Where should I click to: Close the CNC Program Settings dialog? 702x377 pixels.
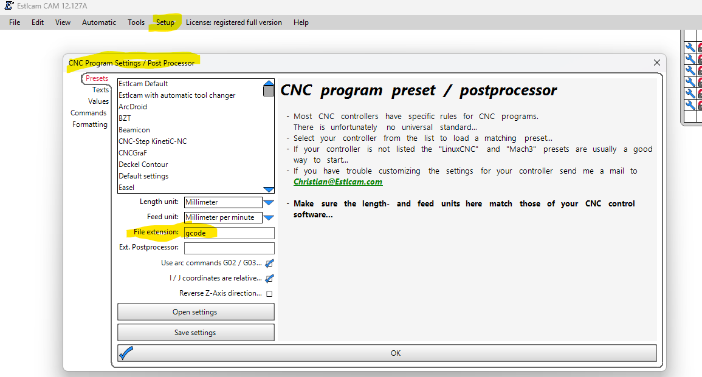657,63
